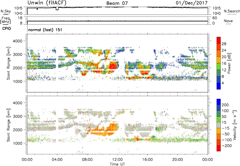This screenshot has height=166, width=240.
Task: Click the grey swatch of the velocity colorbar
Action: pos(219,125)
